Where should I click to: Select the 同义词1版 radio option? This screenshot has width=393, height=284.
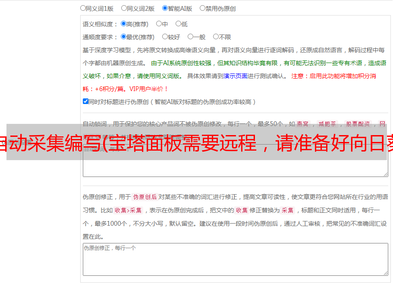[83, 8]
